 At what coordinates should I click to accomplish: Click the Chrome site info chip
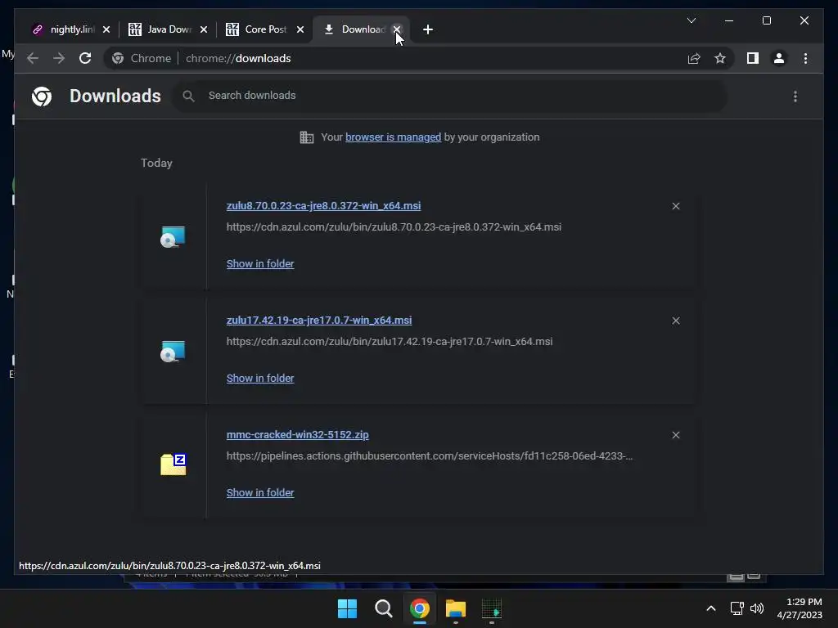pos(142,58)
